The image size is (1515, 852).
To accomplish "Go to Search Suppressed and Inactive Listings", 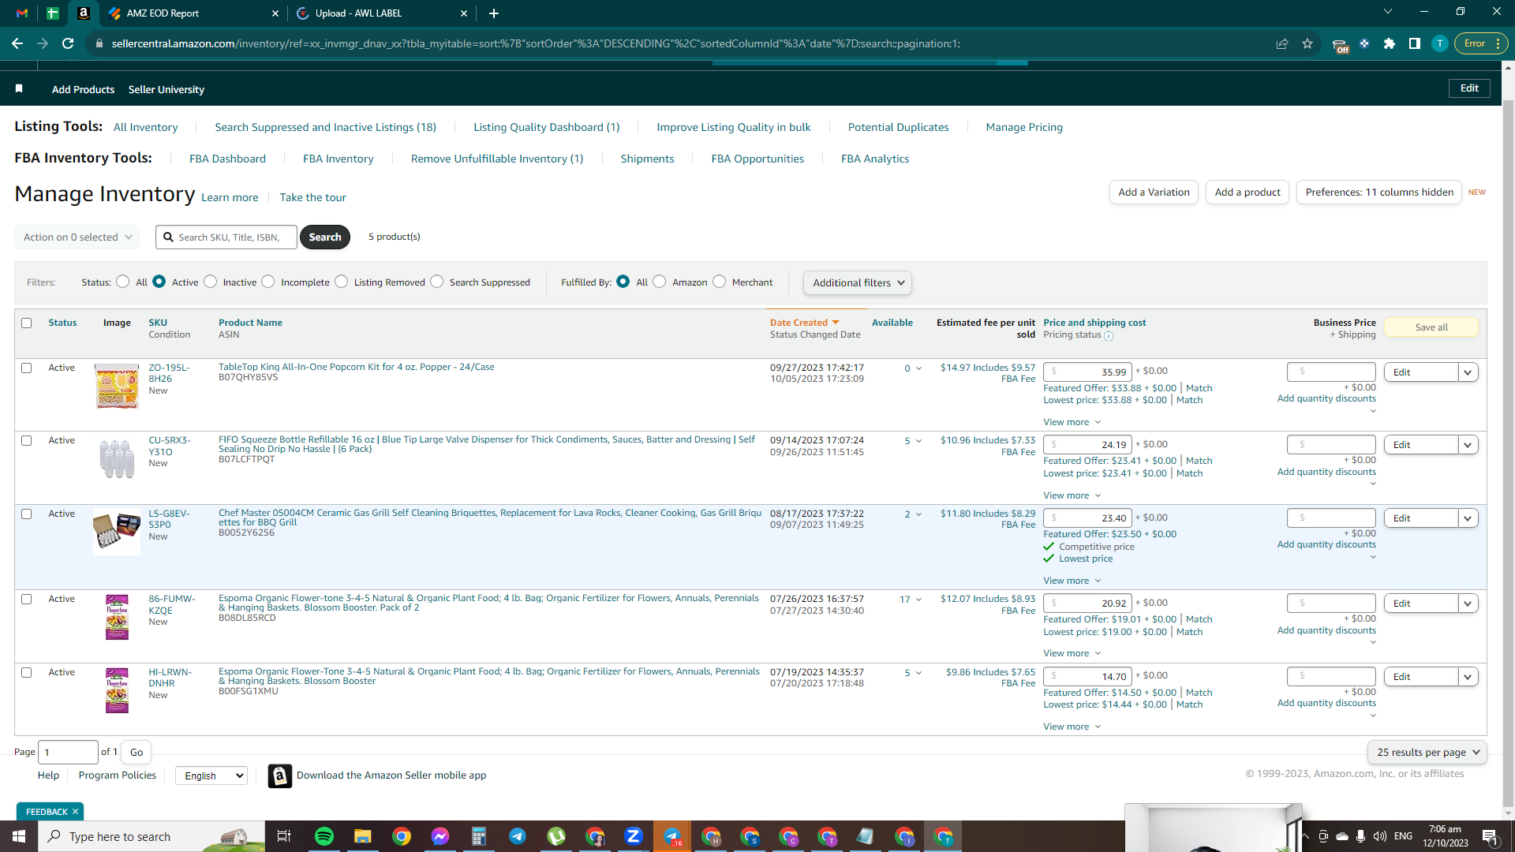I will click(x=325, y=127).
